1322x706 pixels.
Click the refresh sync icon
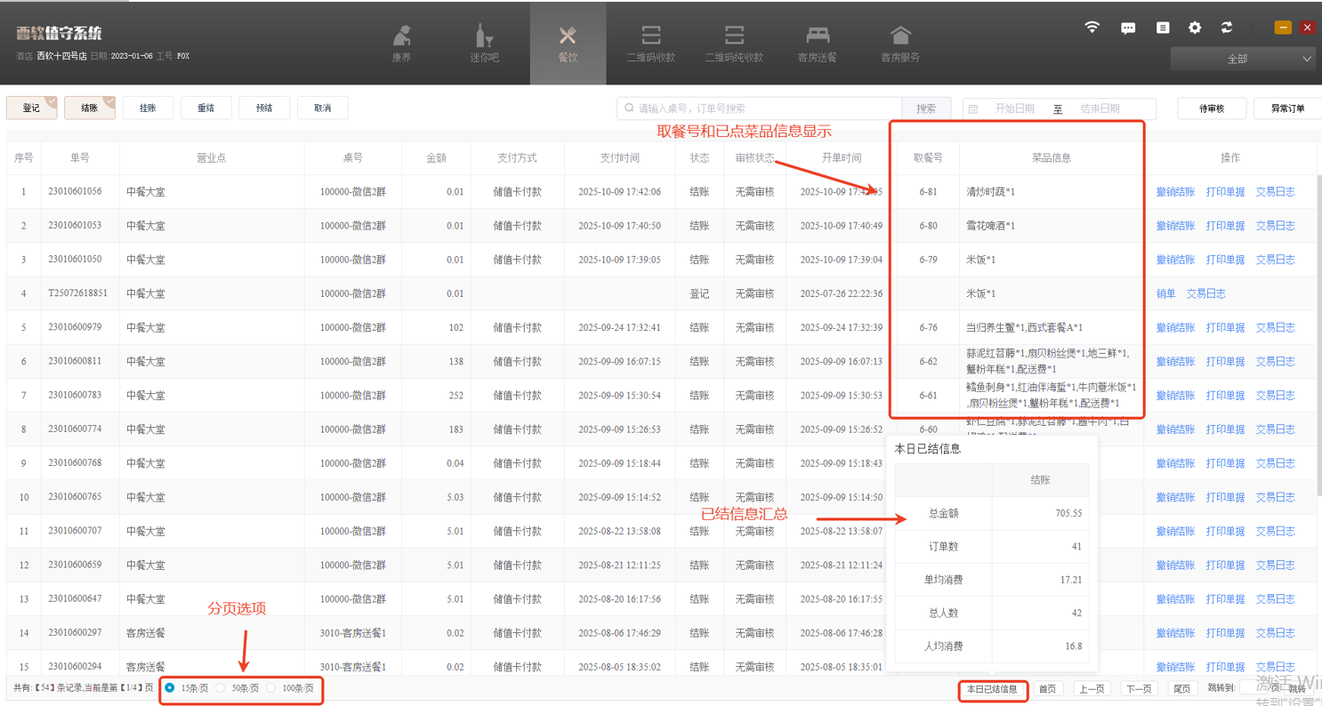point(1227,28)
